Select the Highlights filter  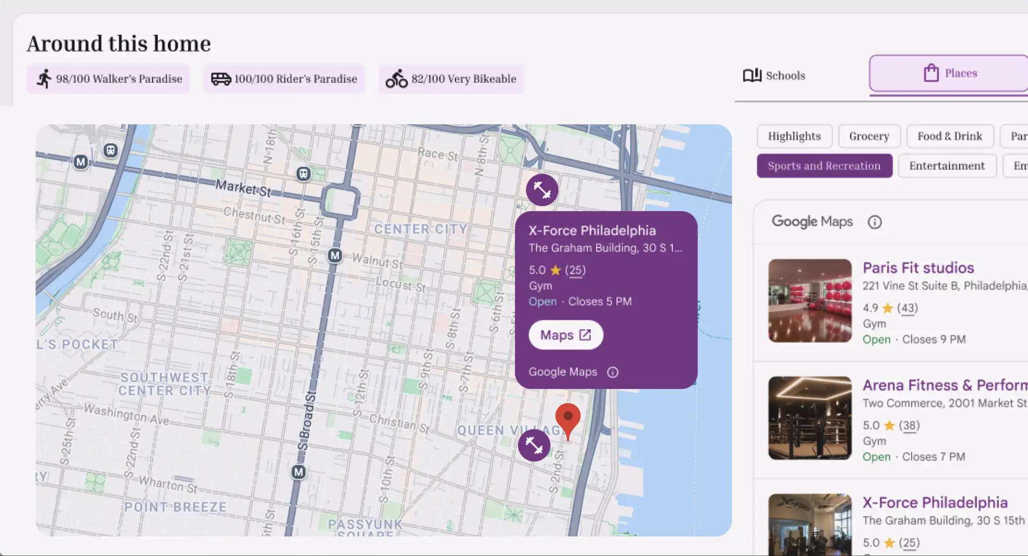(794, 136)
